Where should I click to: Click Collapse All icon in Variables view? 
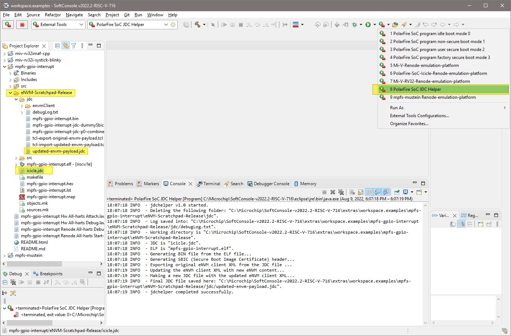(x=469, y=224)
